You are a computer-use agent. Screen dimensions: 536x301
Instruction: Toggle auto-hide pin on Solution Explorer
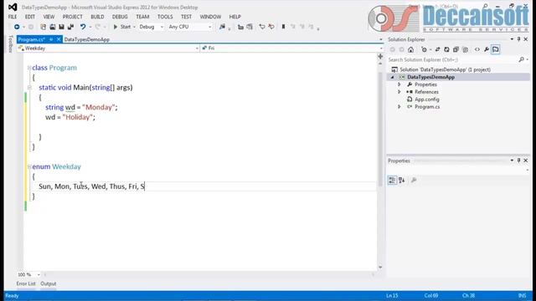[519, 39]
